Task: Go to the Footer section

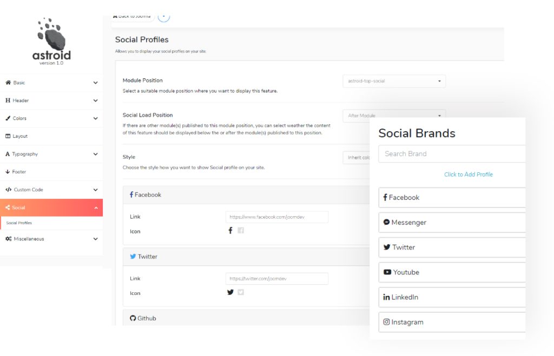Action: pos(51,172)
